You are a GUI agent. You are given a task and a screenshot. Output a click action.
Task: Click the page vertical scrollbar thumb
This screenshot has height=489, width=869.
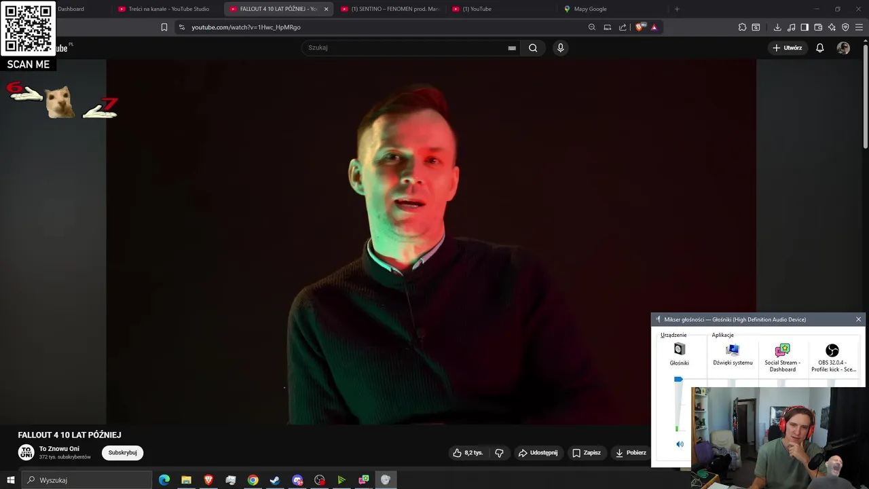[865, 95]
